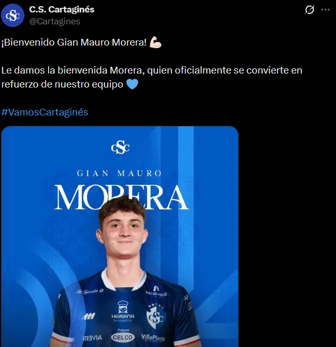Click the Hariana sponsor logo on jersey

[123, 311]
